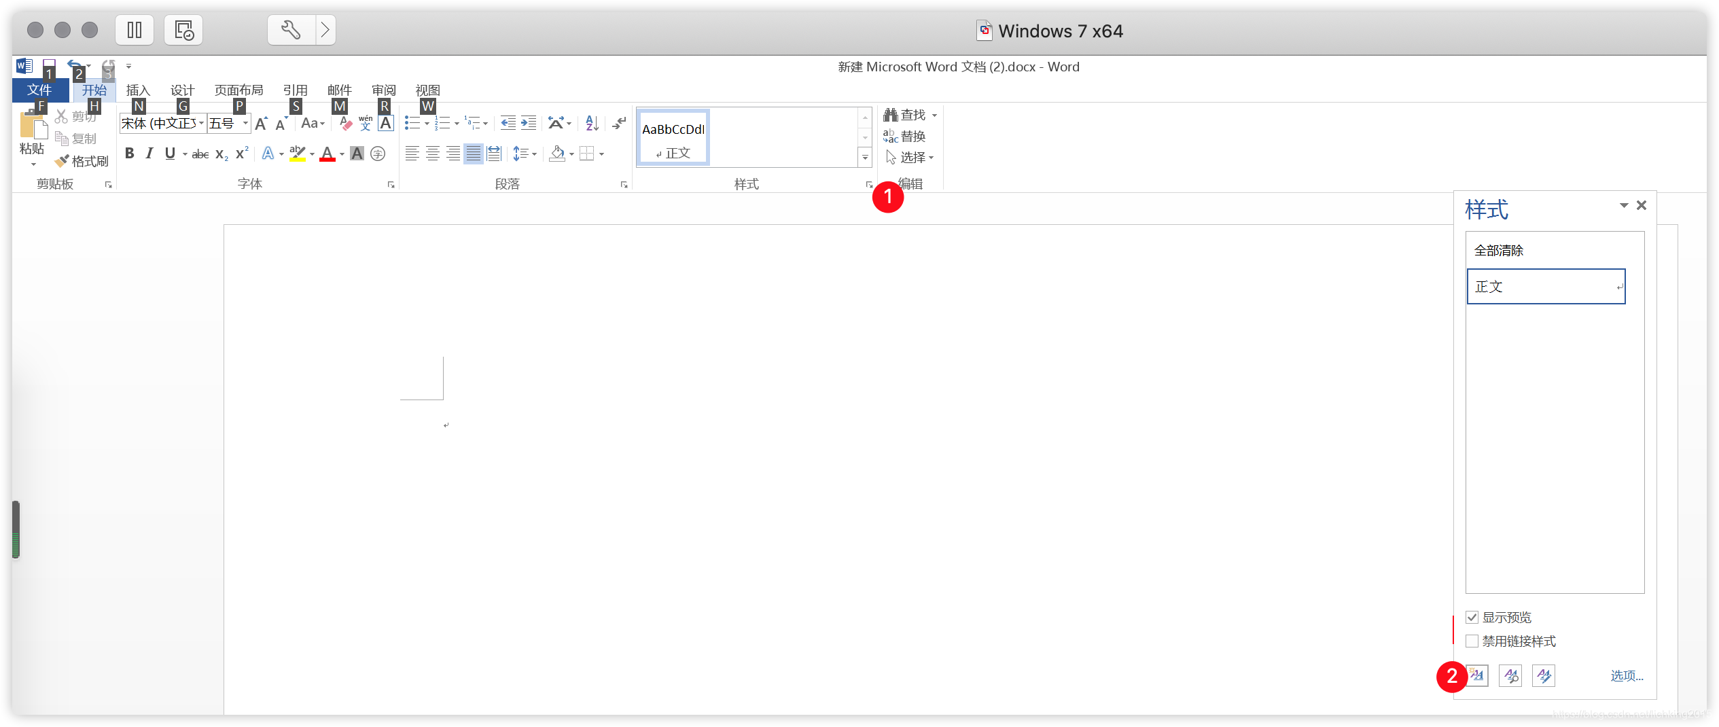Apply character border icon
Image resolution: width=1719 pixels, height=727 pixels.
pyautogui.click(x=386, y=123)
